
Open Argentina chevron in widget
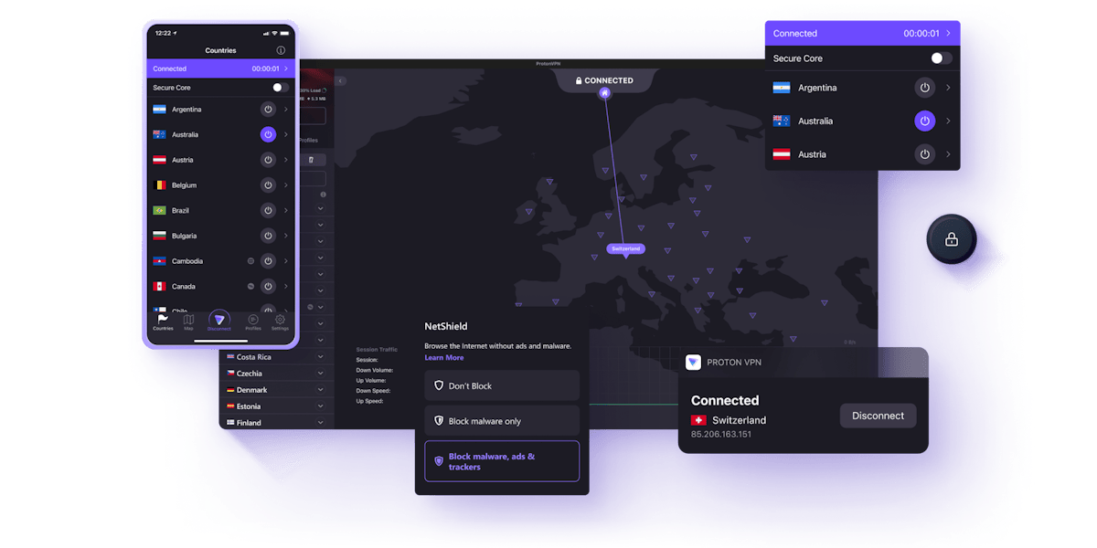click(948, 88)
